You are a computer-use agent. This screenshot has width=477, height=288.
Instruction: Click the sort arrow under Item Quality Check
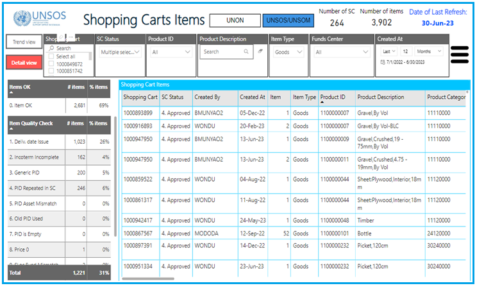pos(12,128)
